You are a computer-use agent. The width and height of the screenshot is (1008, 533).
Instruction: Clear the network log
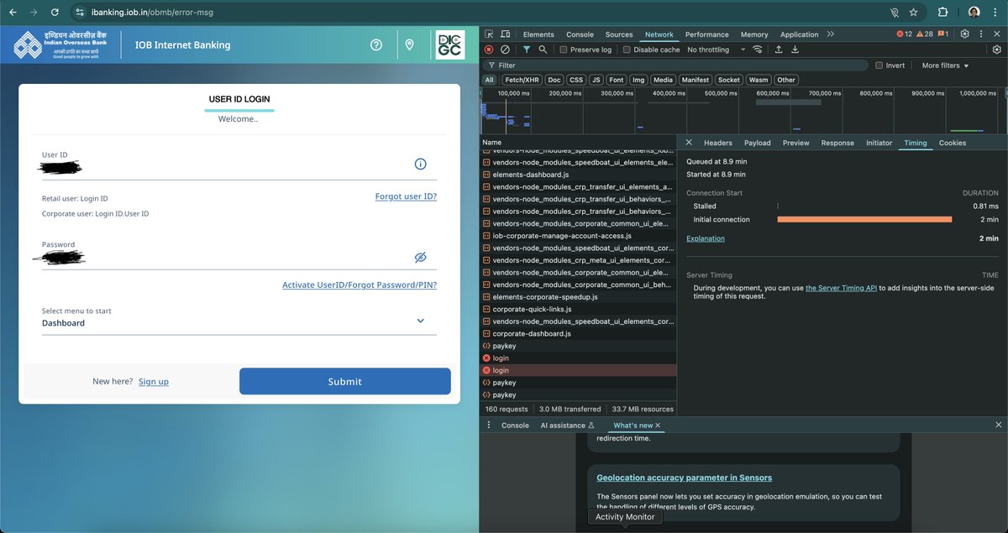click(x=505, y=50)
